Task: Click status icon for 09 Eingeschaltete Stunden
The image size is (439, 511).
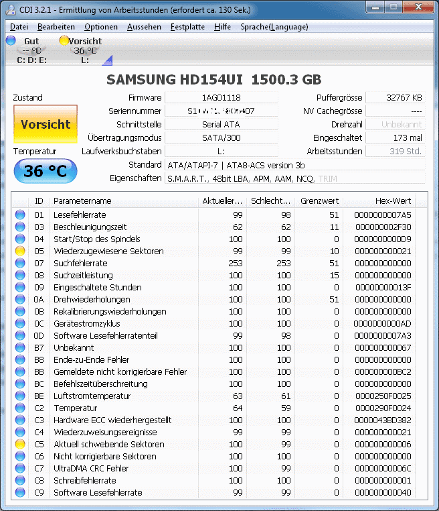Action: [x=20, y=287]
